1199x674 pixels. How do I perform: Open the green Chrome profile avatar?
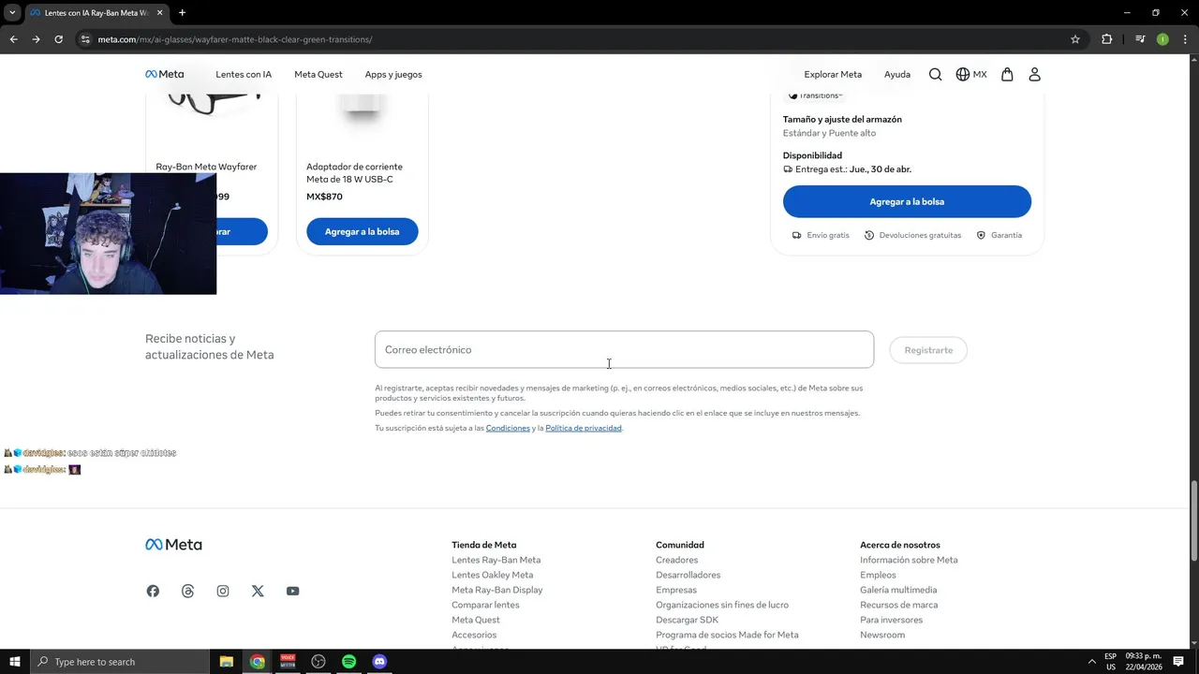click(x=1162, y=39)
